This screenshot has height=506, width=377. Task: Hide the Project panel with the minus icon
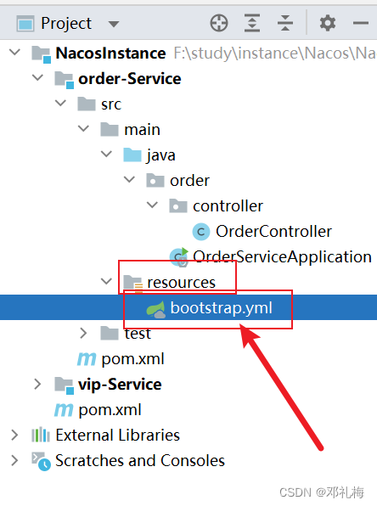361,23
